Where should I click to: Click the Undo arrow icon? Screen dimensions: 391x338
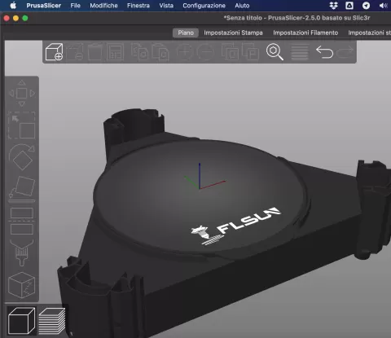[324, 51]
